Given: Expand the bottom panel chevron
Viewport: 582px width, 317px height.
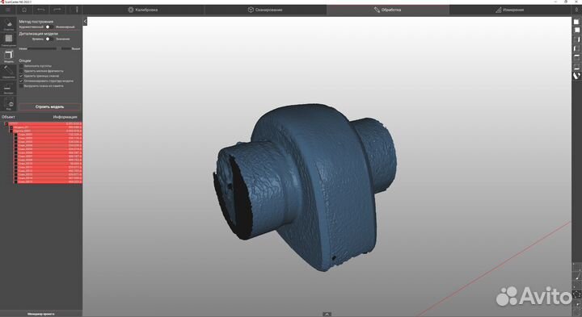Looking at the screenshot, I should (327, 315).
